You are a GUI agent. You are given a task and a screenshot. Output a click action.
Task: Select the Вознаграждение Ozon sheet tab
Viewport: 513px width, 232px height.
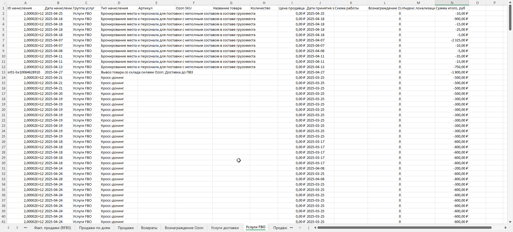pyautogui.click(x=184, y=228)
